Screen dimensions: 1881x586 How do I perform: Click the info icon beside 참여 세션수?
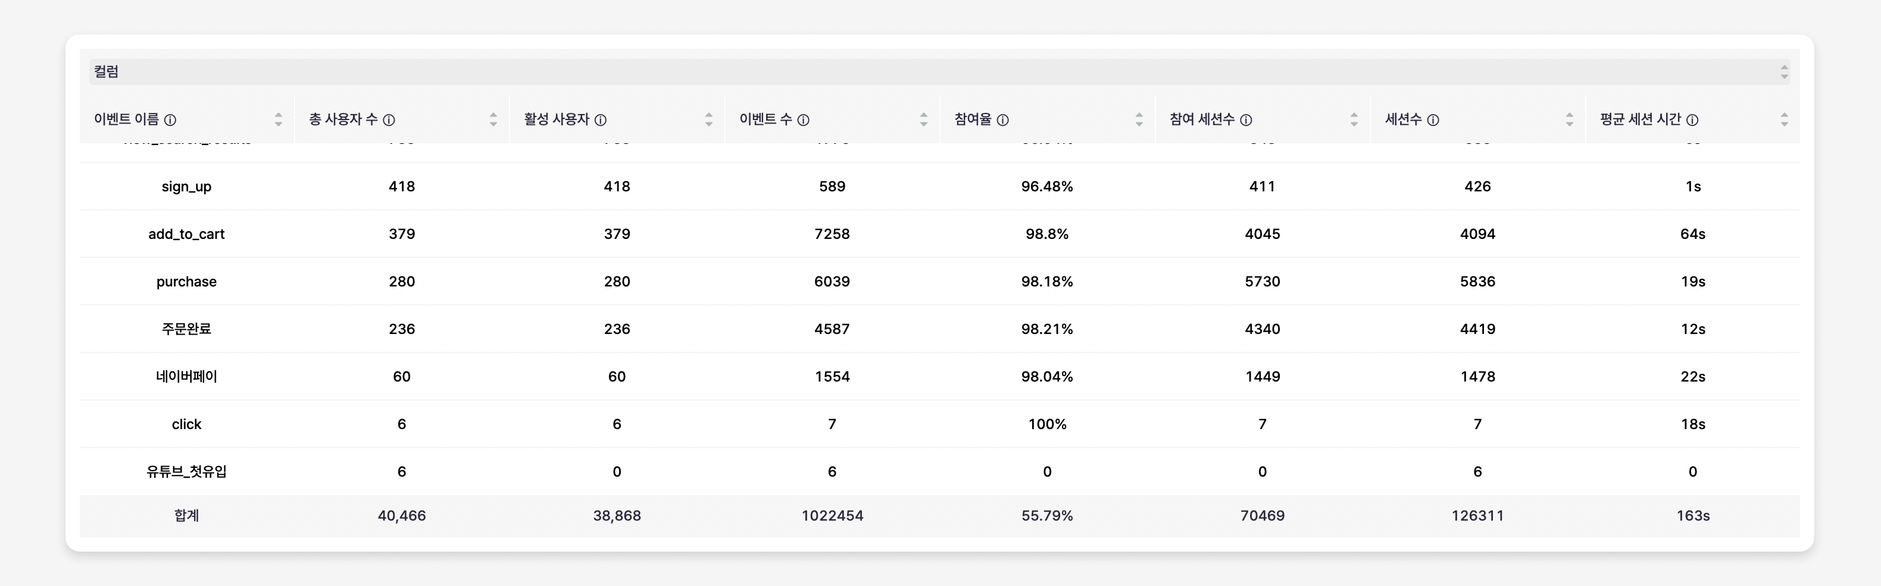click(x=1246, y=119)
